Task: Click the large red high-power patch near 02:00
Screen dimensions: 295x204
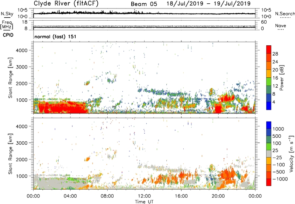Action: (62, 107)
